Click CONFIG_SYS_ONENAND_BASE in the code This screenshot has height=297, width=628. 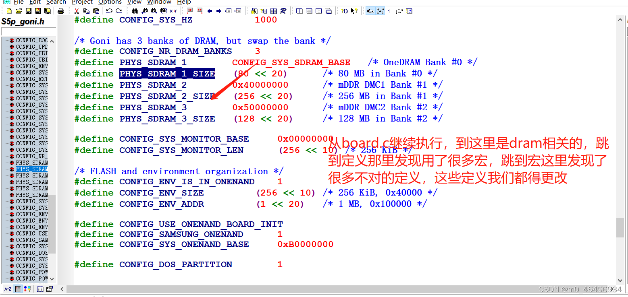click(x=184, y=244)
